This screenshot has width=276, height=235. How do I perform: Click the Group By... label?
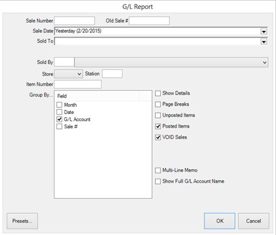click(x=41, y=95)
